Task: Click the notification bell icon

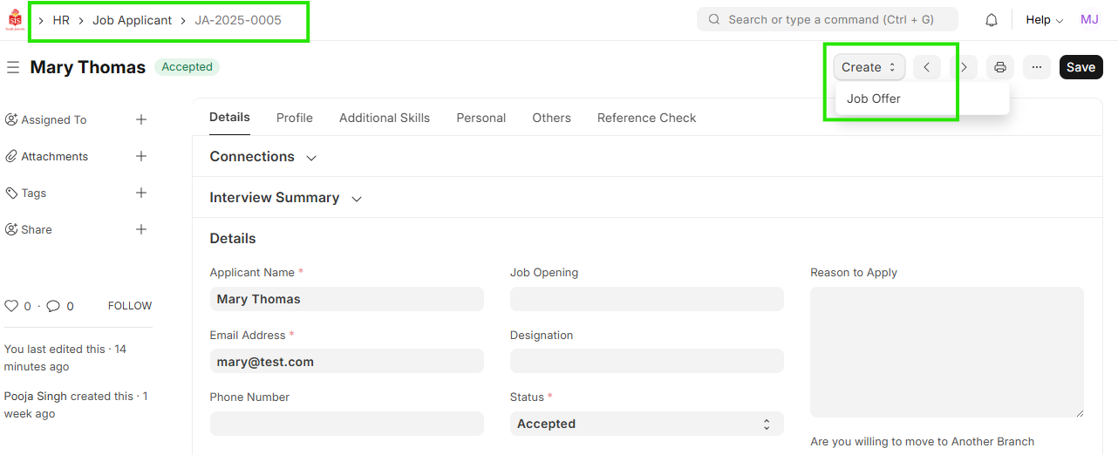Action: tap(992, 20)
